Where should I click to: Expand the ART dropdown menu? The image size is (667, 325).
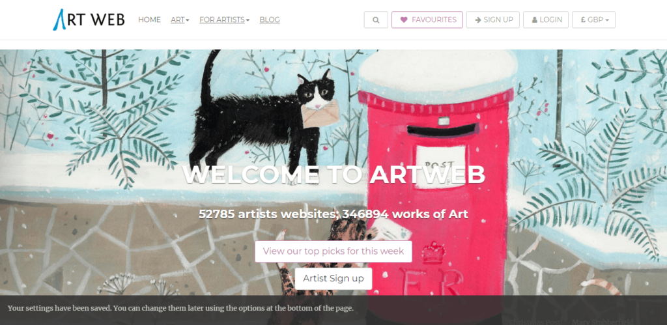[180, 20]
